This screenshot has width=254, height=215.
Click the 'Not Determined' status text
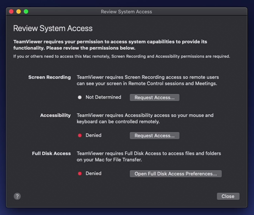coord(104,97)
